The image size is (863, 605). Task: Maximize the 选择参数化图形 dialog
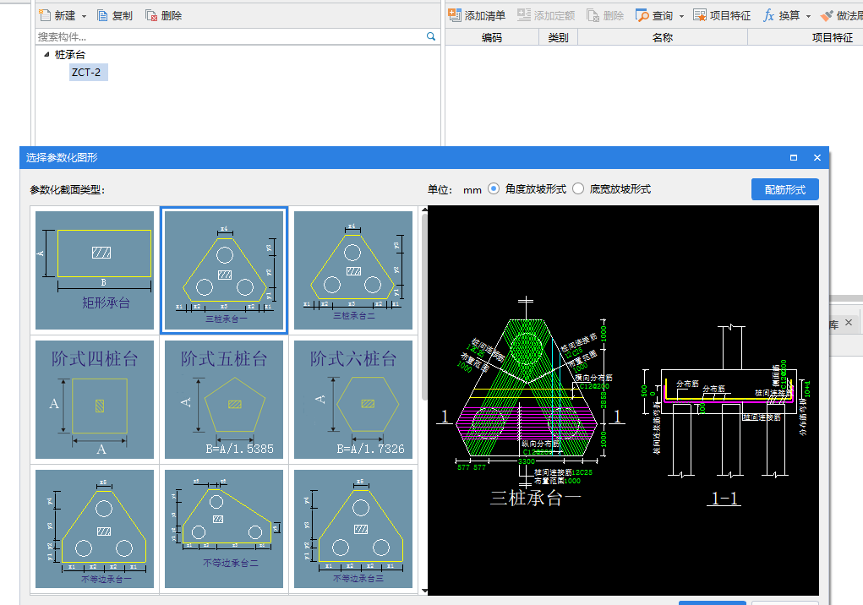coord(794,157)
